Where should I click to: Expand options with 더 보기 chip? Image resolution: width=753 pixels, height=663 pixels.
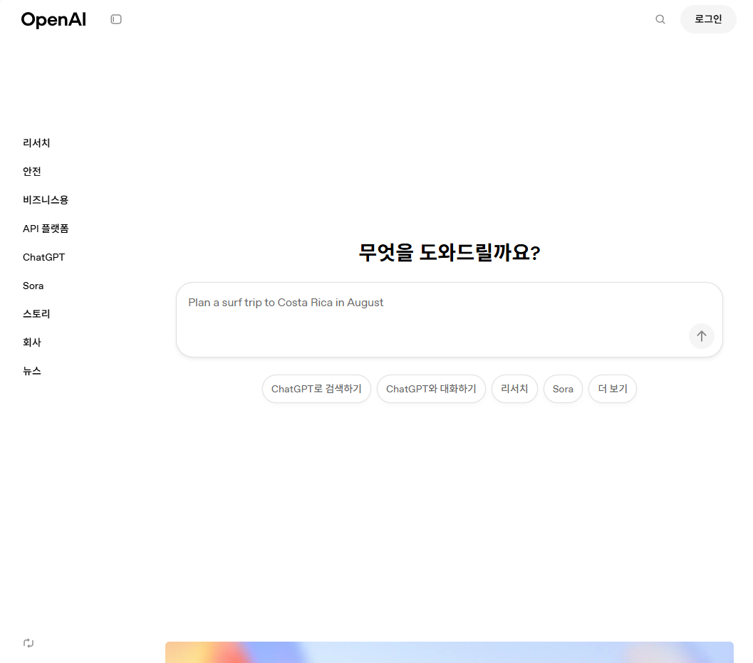tap(612, 389)
